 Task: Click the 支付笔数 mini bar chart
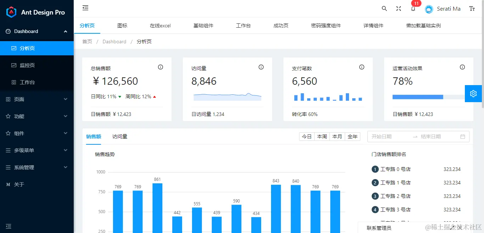click(328, 97)
